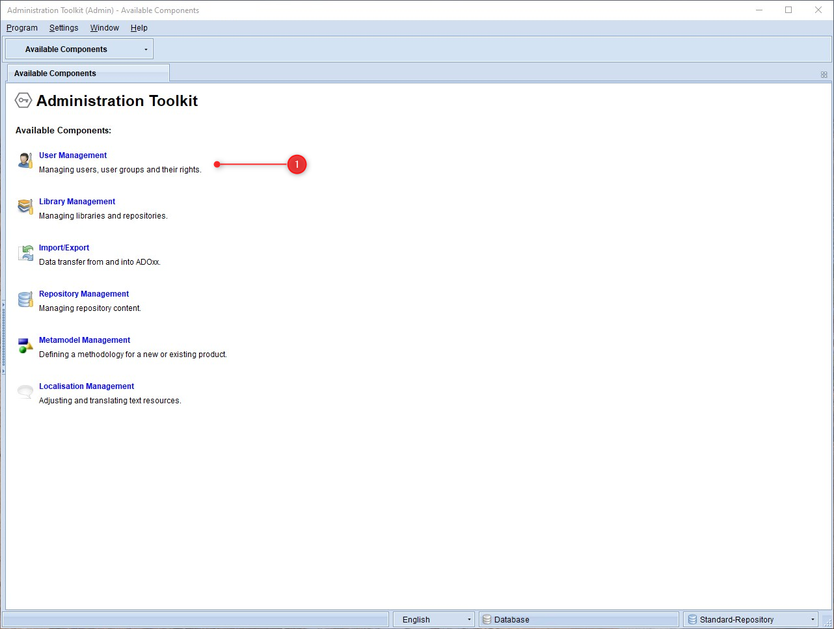Minimize the Administration Toolkit window
834x629 pixels.
759,10
